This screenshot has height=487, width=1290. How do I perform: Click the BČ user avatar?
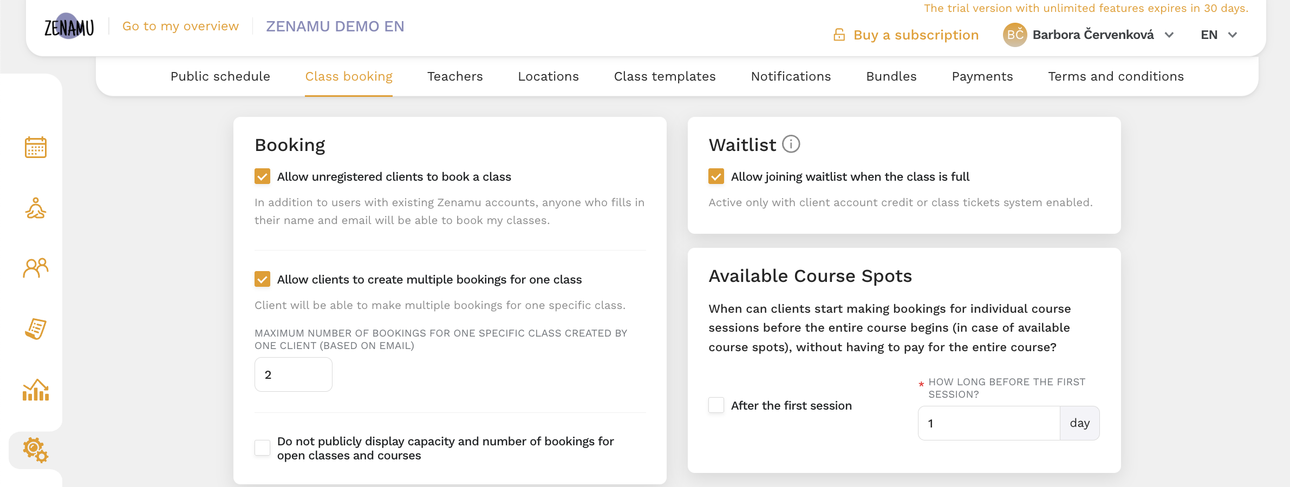coord(1015,35)
